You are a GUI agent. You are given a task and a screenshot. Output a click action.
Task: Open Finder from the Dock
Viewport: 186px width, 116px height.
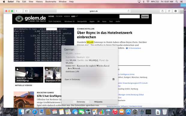(21, 112)
